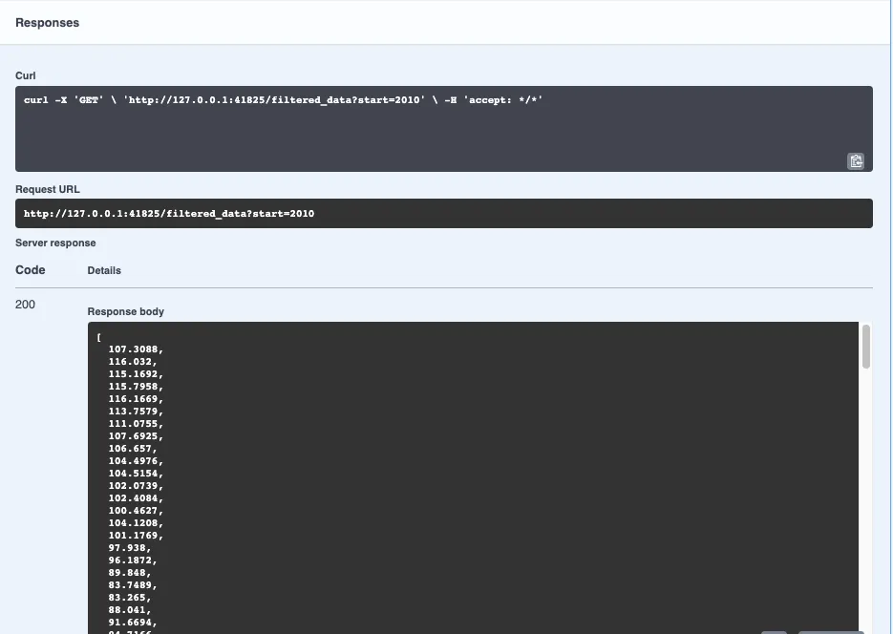Click the Response body label
This screenshot has height=634, width=893.
pos(125,311)
